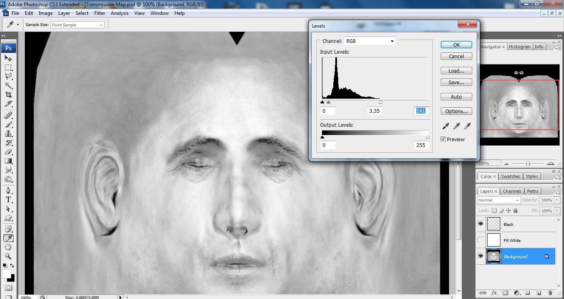The width and height of the screenshot is (564, 299).
Task: Select the Rectangular Marquee tool
Action: pos(8,67)
